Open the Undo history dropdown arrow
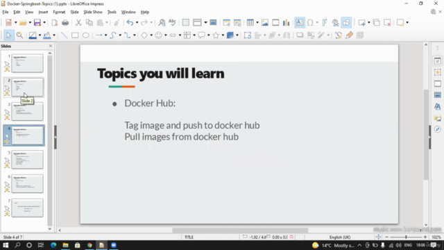444x250 pixels. coord(137,22)
